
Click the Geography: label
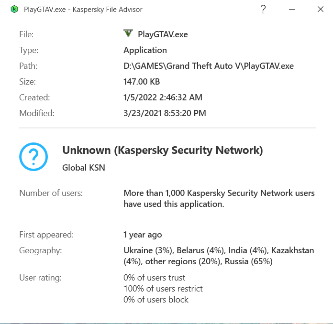point(41,250)
